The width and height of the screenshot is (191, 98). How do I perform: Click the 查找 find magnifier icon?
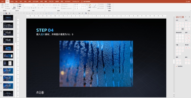[x=107, y=4]
